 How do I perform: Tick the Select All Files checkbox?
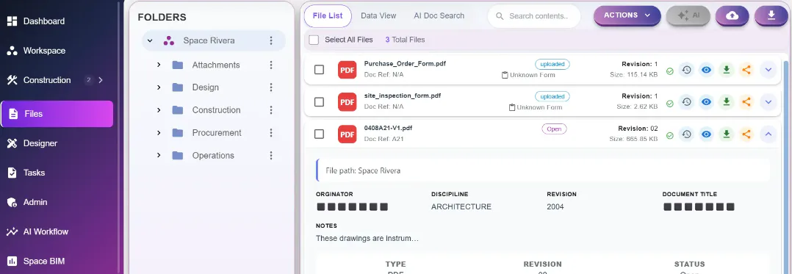coord(314,40)
